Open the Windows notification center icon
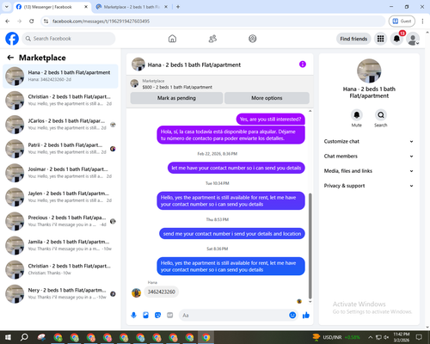The height and width of the screenshot is (344, 430). 420,337
